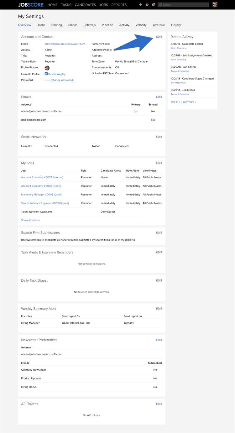Click Account Executive under 10/22/18 Job Edited
This screenshot has width=235, height=433.
pos(180,71)
